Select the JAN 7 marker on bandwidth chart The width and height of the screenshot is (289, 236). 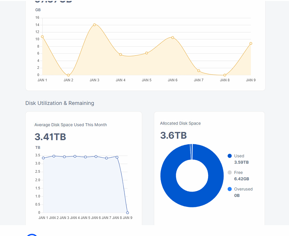pyautogui.click(x=199, y=71)
